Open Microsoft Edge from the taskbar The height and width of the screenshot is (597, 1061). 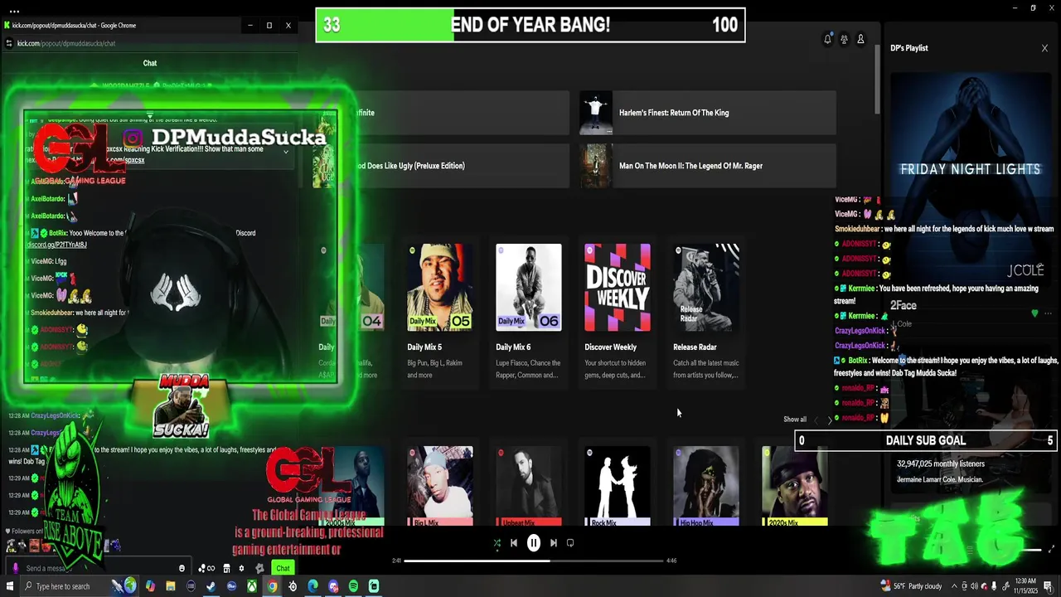312,586
